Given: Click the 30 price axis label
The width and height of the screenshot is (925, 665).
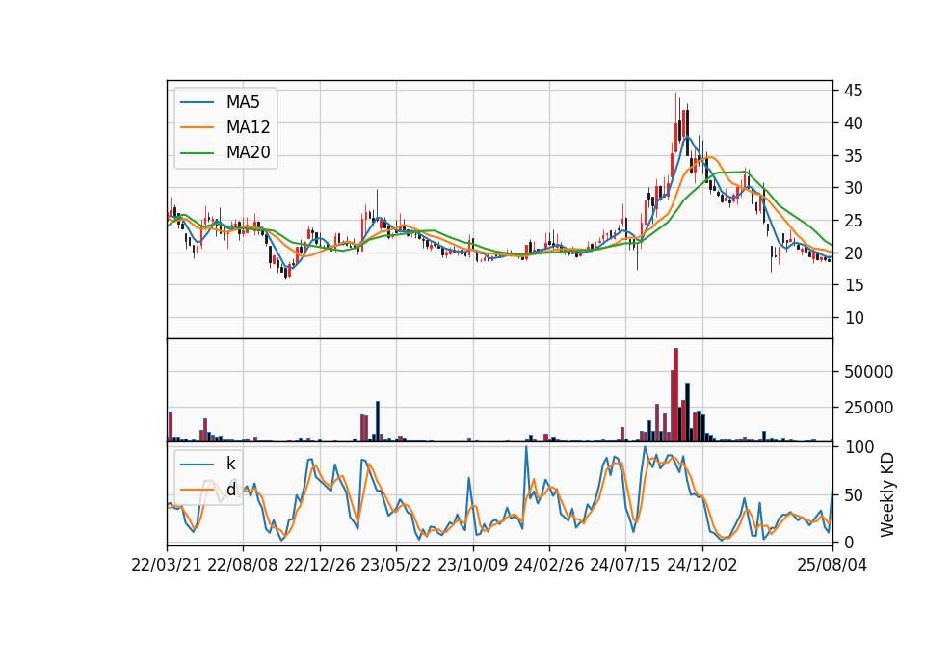Looking at the screenshot, I should (854, 188).
